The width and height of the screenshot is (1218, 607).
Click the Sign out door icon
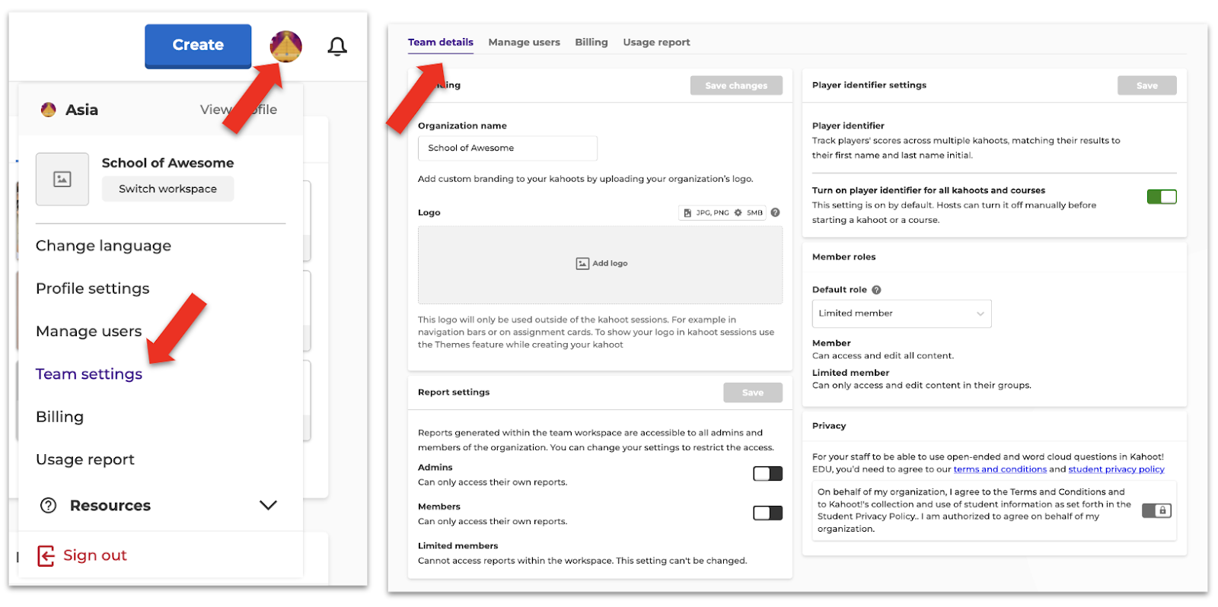pyautogui.click(x=46, y=556)
